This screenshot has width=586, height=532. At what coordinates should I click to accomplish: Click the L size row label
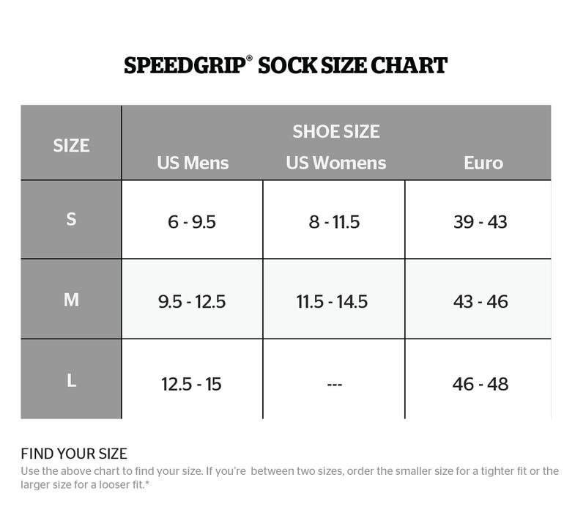[x=71, y=381]
